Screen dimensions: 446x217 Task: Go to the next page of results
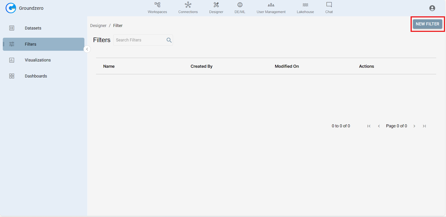point(414,126)
